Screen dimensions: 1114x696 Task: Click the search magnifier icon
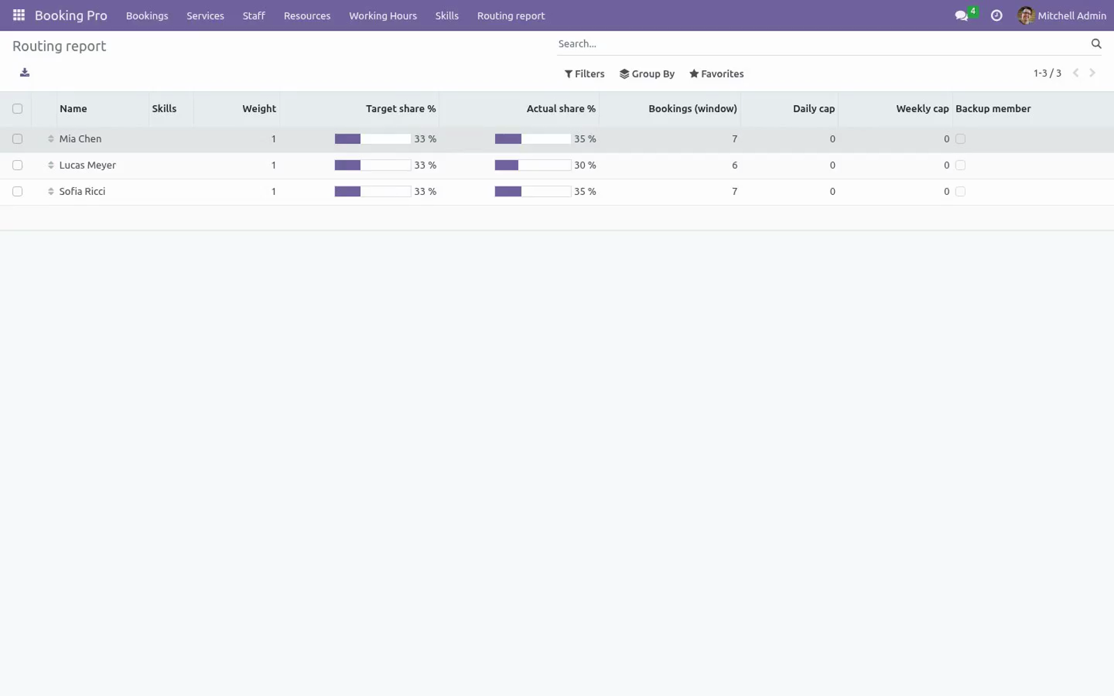[x=1096, y=44]
